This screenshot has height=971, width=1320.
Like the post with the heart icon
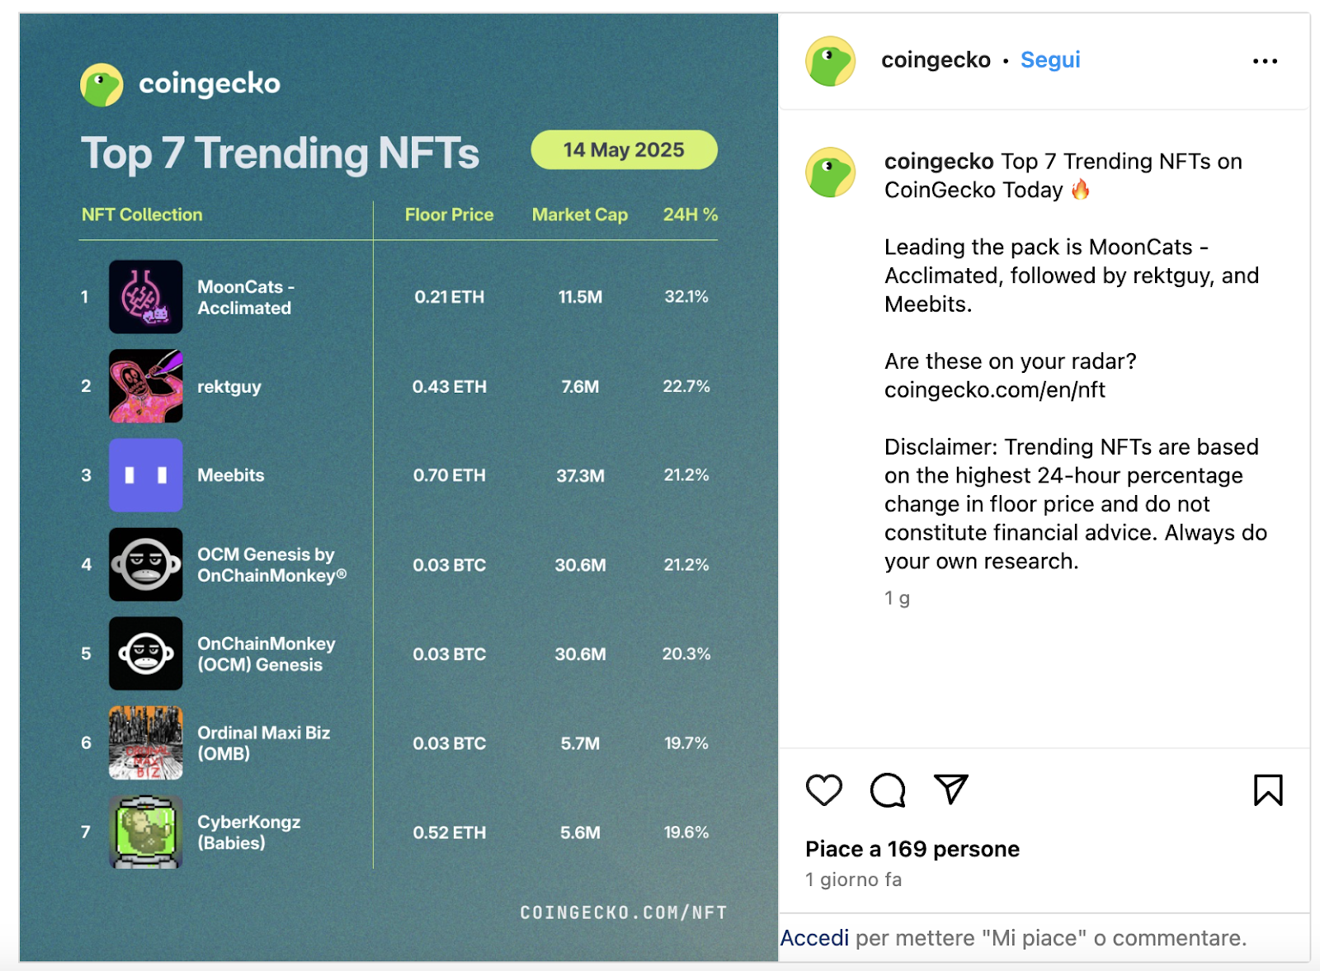[823, 790]
